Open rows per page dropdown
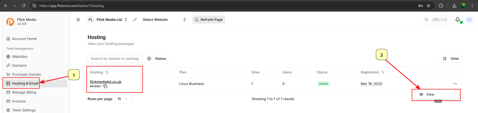478x113 pixels. pyautogui.click(x=123, y=99)
